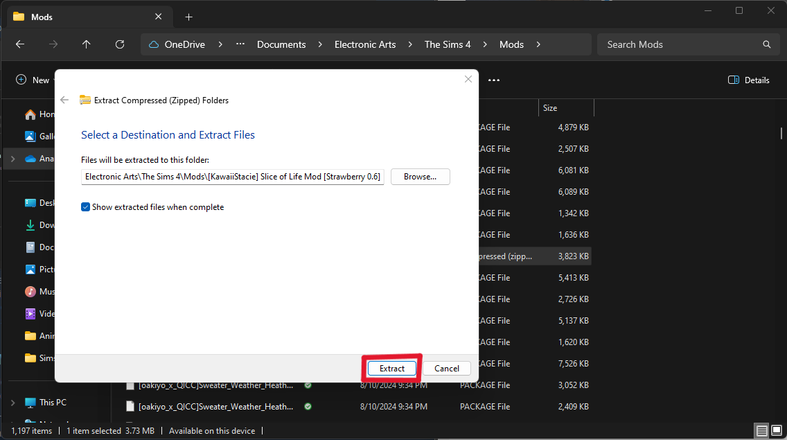Uncheck Show extracted files when complete
787x440 pixels.
[85, 207]
